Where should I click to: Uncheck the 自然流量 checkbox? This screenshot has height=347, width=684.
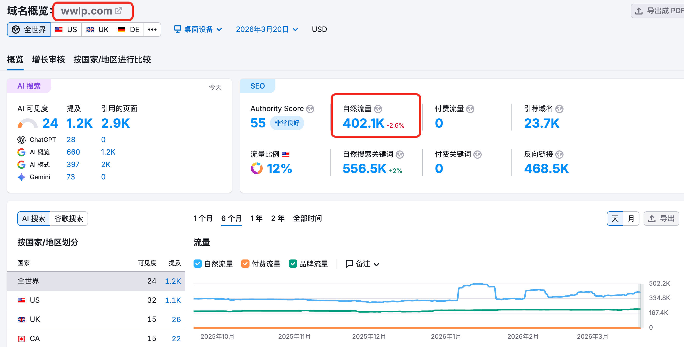[197, 264]
